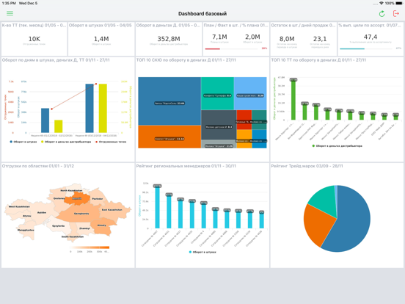Screen dimensions: 405x304
Task: Tap the green refresh icon
Action: point(382,14)
